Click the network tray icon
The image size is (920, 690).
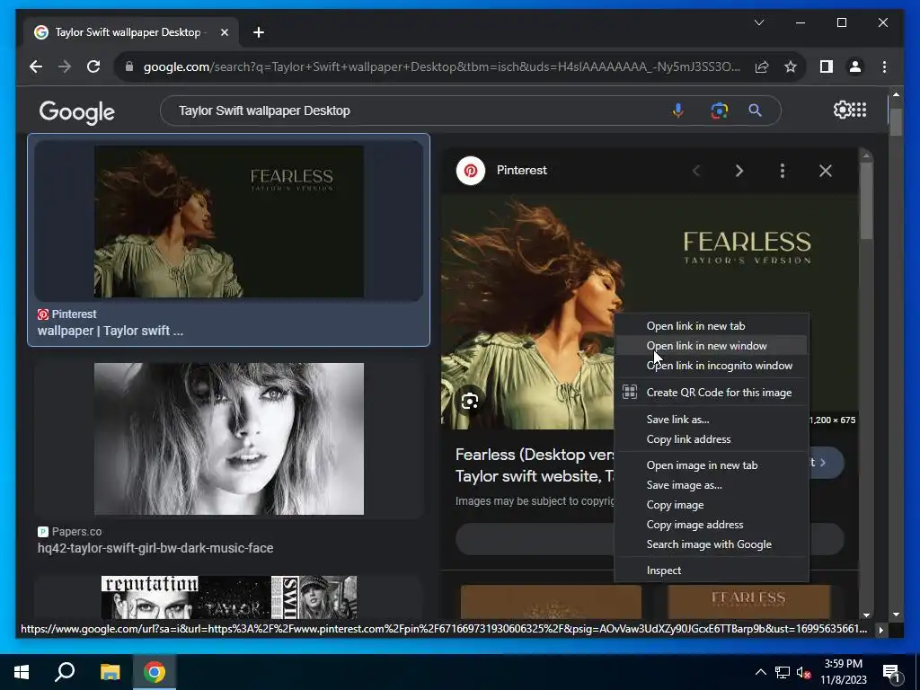[x=783, y=672]
